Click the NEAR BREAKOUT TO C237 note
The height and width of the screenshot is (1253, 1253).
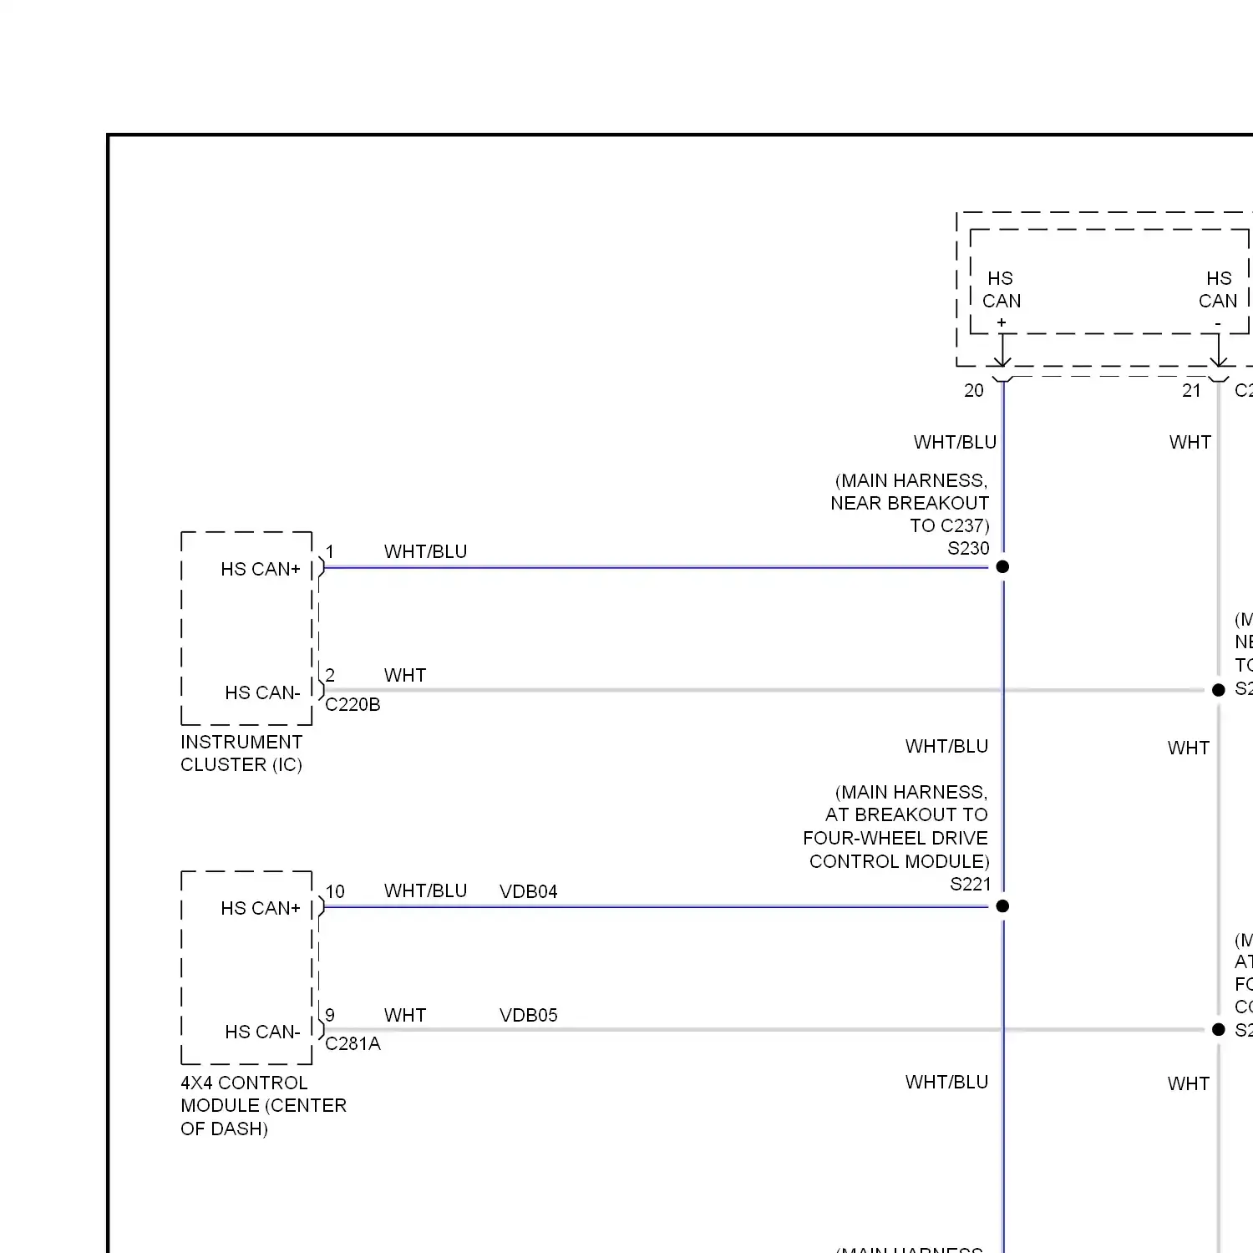coord(910,504)
